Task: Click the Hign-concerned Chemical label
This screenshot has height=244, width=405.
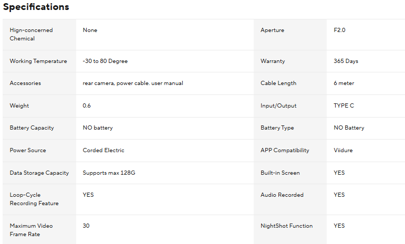Action: [x=31, y=34]
